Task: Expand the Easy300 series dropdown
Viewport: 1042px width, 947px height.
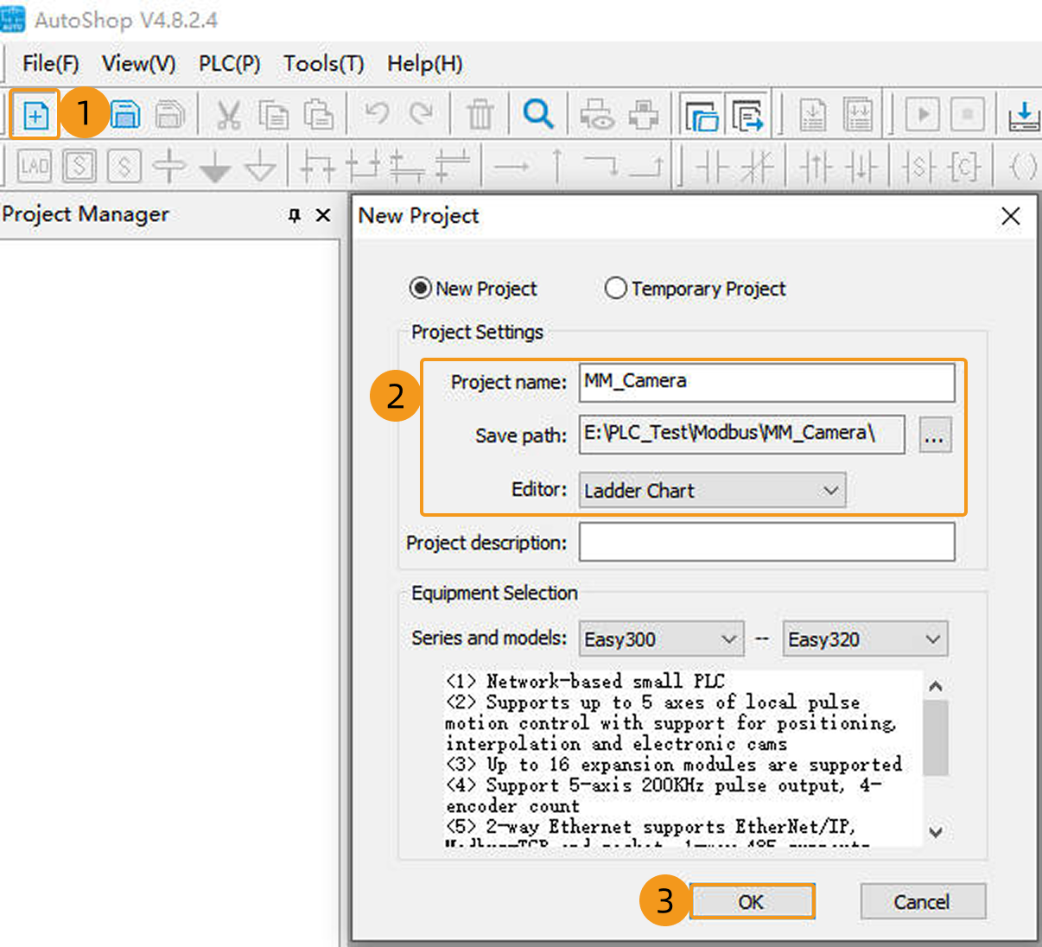Action: (x=661, y=639)
